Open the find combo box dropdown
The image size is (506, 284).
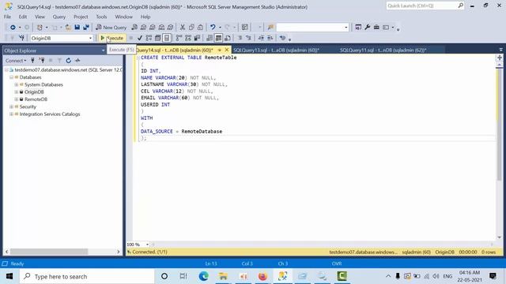pos(346,28)
